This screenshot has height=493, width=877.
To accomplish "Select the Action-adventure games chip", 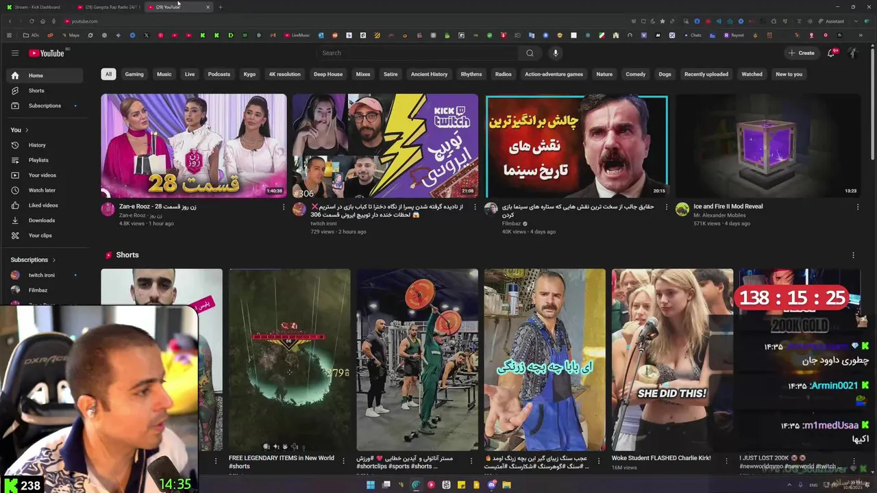I will pos(554,74).
